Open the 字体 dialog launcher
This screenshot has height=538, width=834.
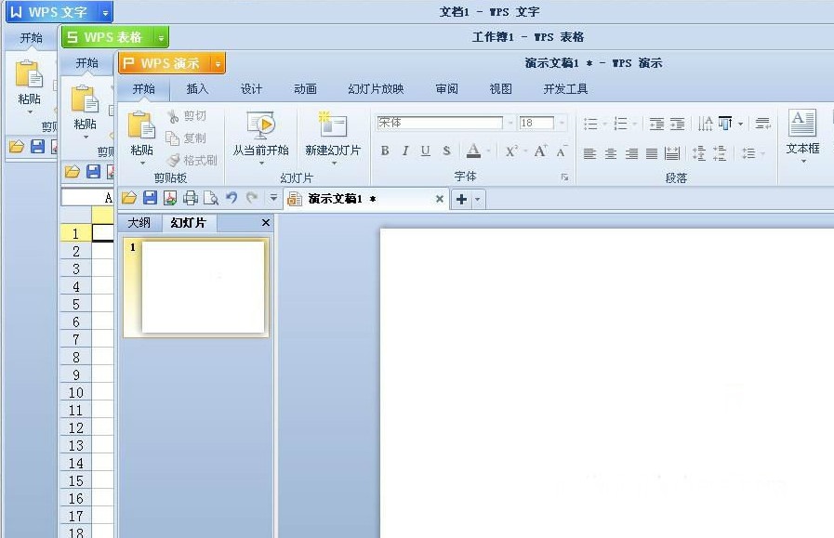(x=564, y=177)
